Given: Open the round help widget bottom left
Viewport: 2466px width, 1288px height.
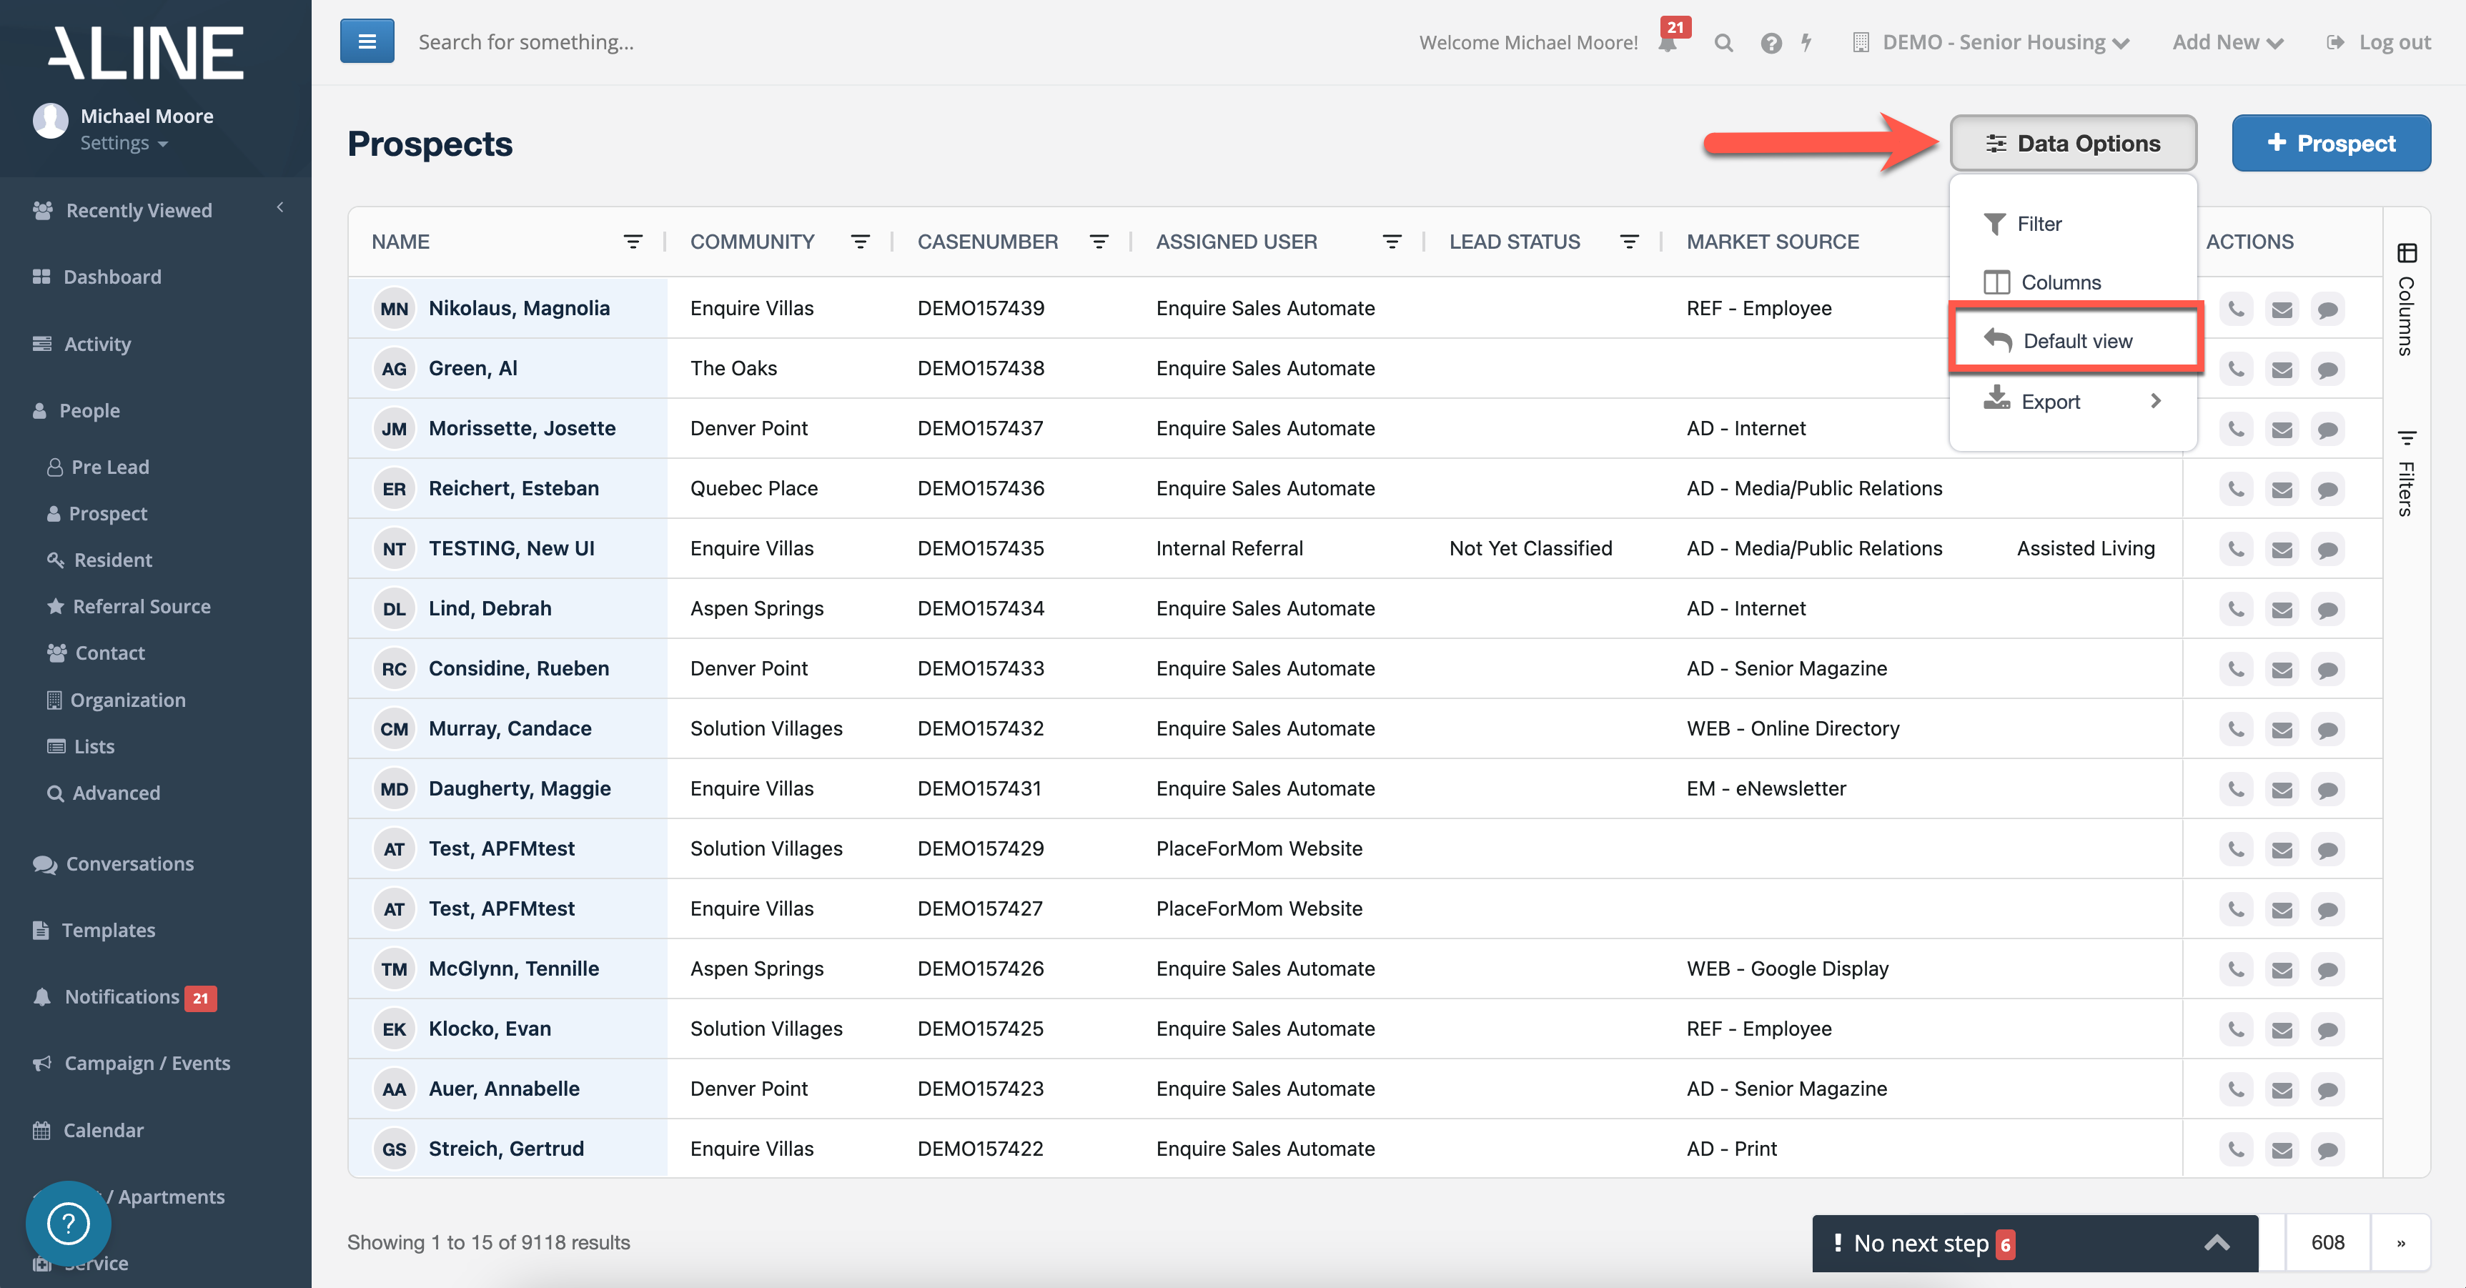Looking at the screenshot, I should pyautogui.click(x=68, y=1223).
